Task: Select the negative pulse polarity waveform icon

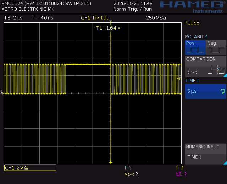Action: click(216, 50)
